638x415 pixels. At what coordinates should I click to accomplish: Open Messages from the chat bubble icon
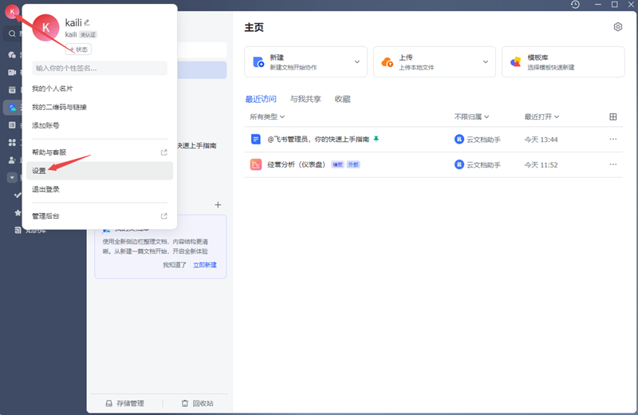pos(12,54)
